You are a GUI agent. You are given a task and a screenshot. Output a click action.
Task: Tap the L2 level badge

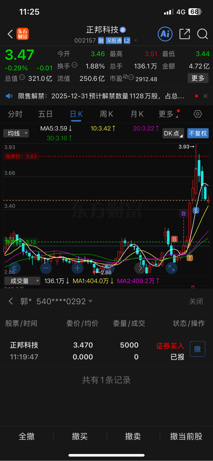point(127,41)
